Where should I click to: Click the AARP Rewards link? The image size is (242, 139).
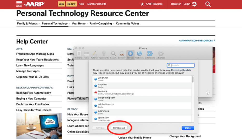pyautogui.click(x=154, y=4)
